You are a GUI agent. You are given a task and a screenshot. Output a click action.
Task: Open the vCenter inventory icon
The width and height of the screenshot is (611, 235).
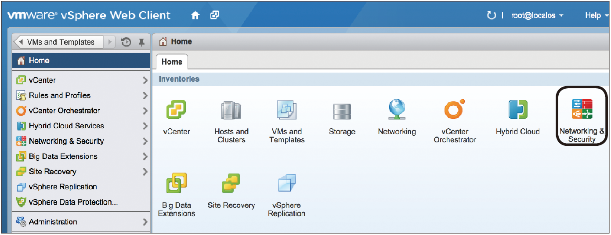[176, 109]
